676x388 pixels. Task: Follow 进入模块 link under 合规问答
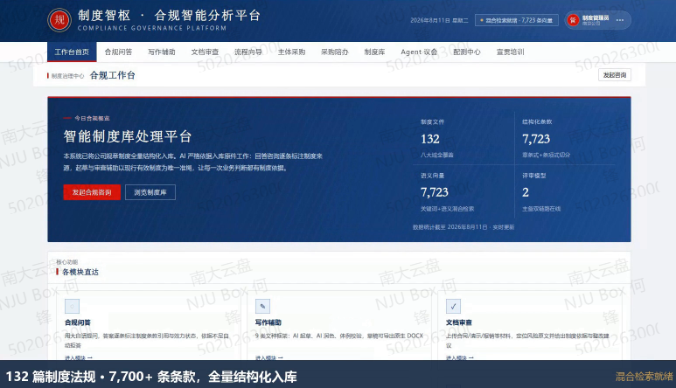click(79, 358)
